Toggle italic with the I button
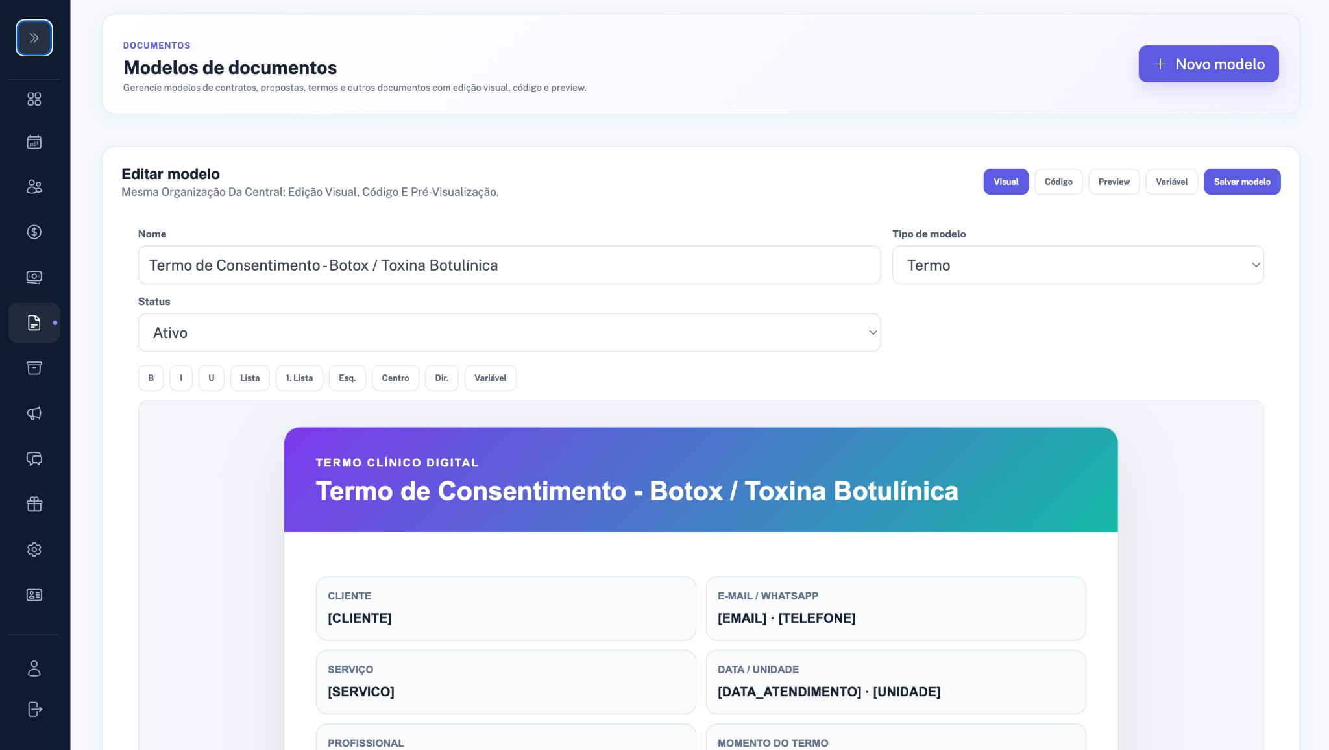The height and width of the screenshot is (750, 1329). click(x=181, y=378)
